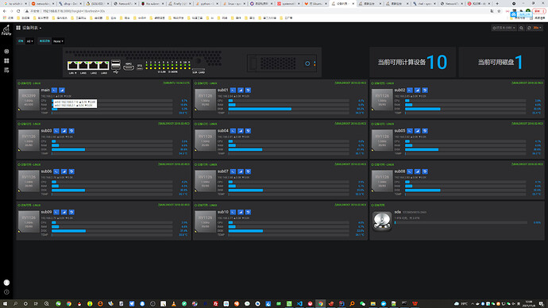Open help icon at sidebar bottom
The image size is (548, 308).
pos(6,292)
